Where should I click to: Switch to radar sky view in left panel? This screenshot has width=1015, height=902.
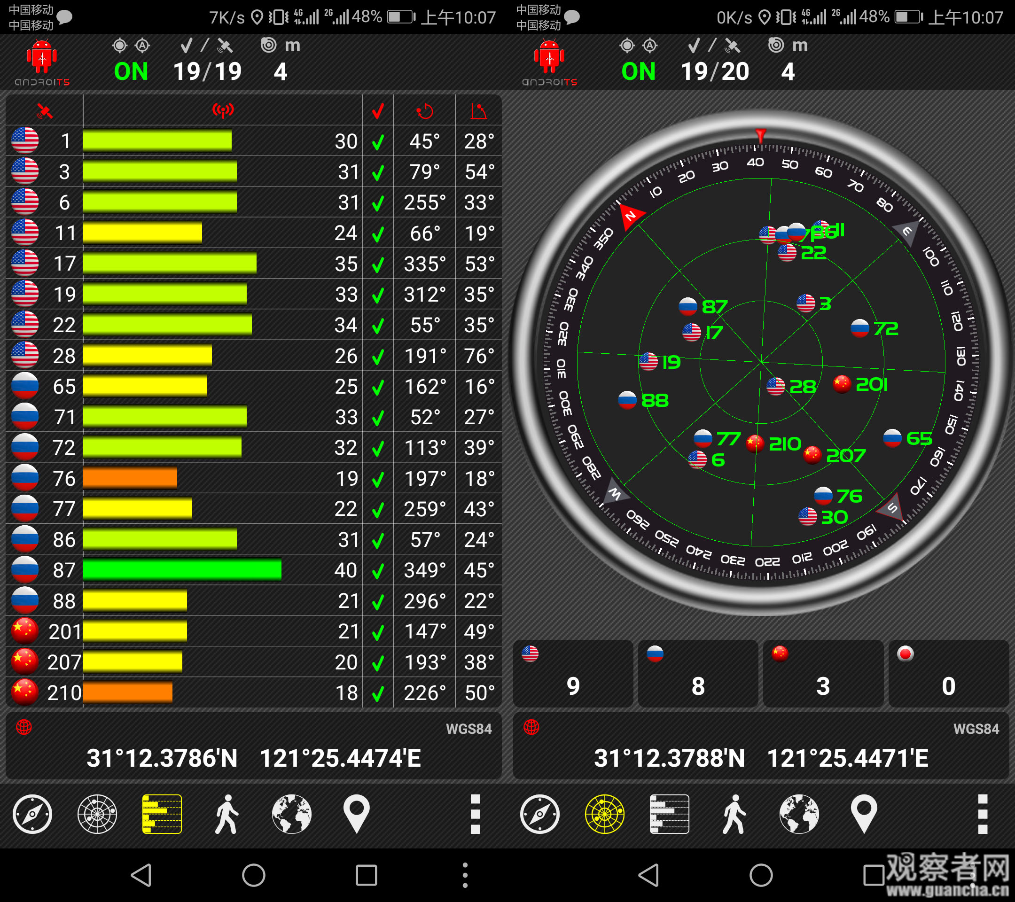97,814
